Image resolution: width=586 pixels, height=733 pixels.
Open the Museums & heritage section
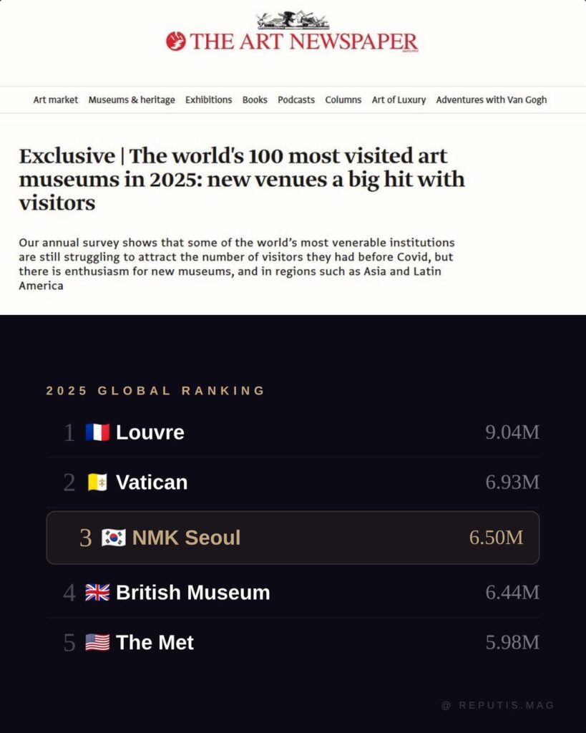pyautogui.click(x=132, y=99)
